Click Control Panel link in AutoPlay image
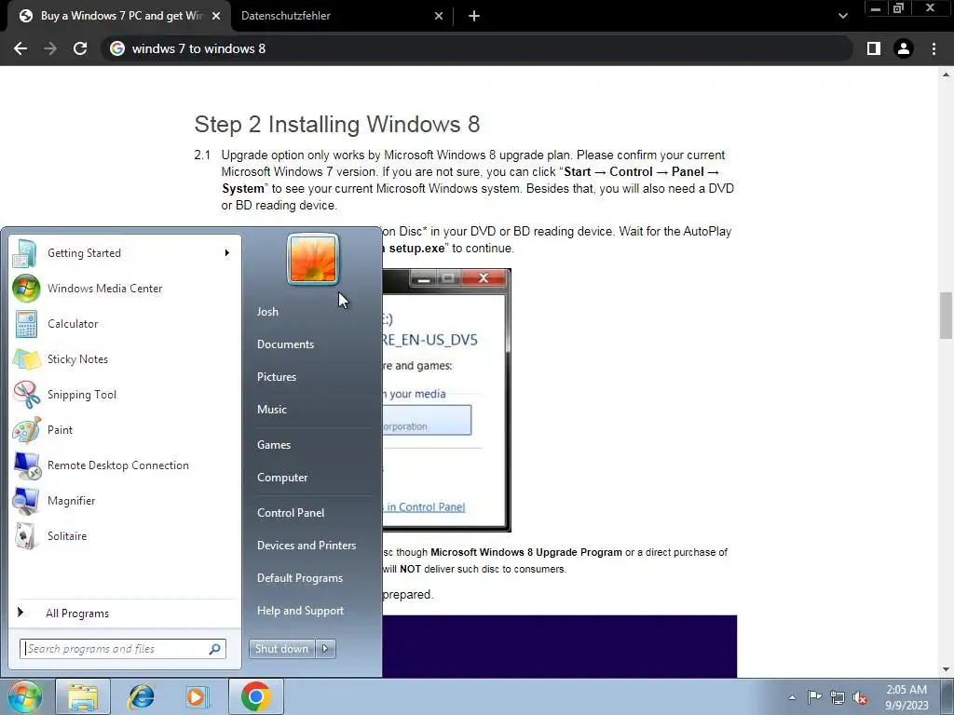Image resolution: width=954 pixels, height=715 pixels. (x=426, y=507)
